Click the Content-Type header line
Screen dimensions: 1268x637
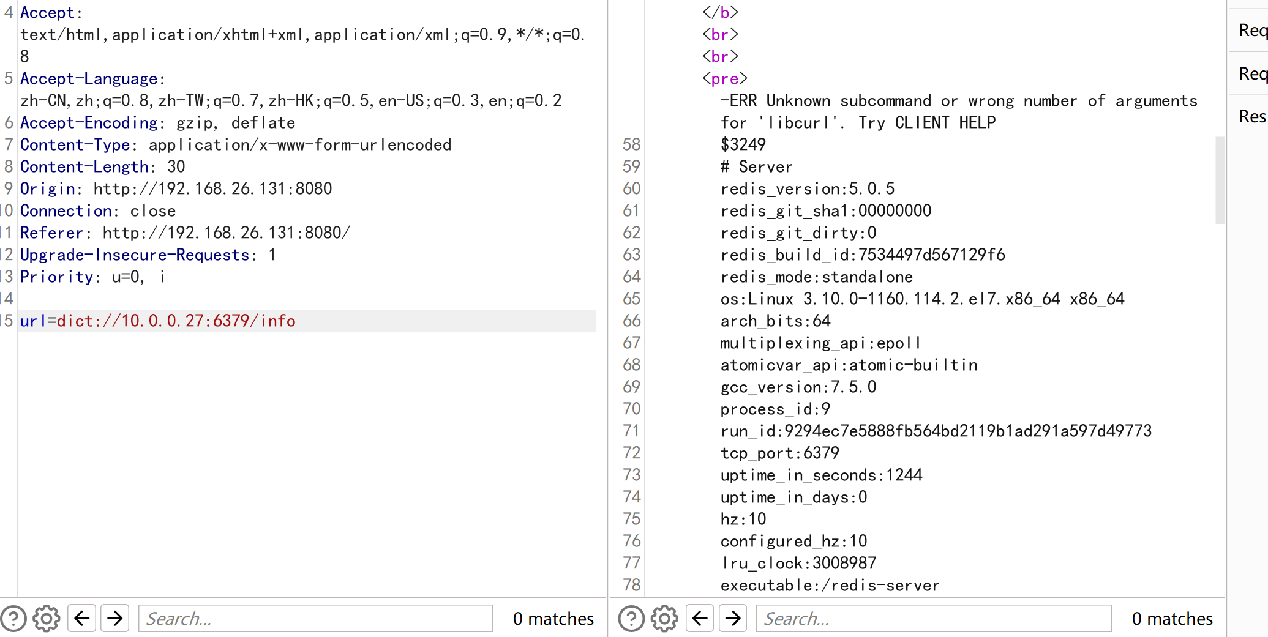coord(236,144)
